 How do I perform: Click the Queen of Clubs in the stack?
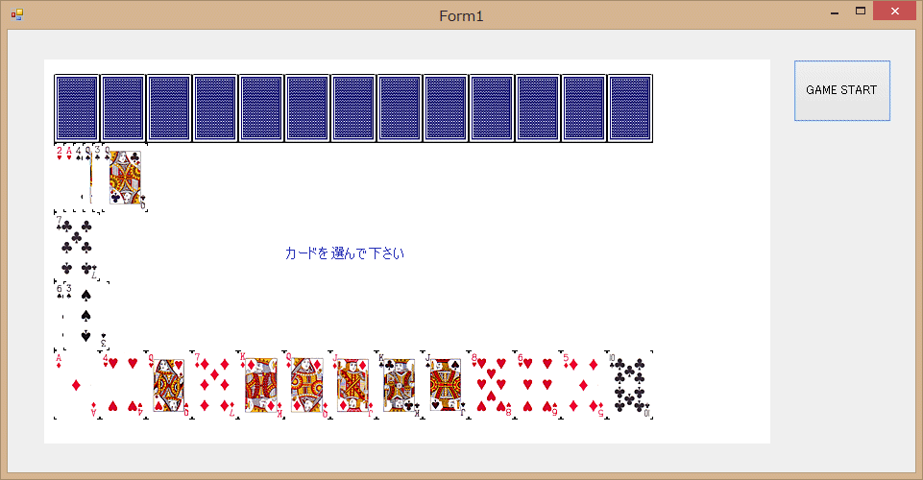pyautogui.click(x=125, y=177)
